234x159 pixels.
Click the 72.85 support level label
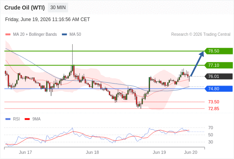pyautogui.click(x=214, y=109)
